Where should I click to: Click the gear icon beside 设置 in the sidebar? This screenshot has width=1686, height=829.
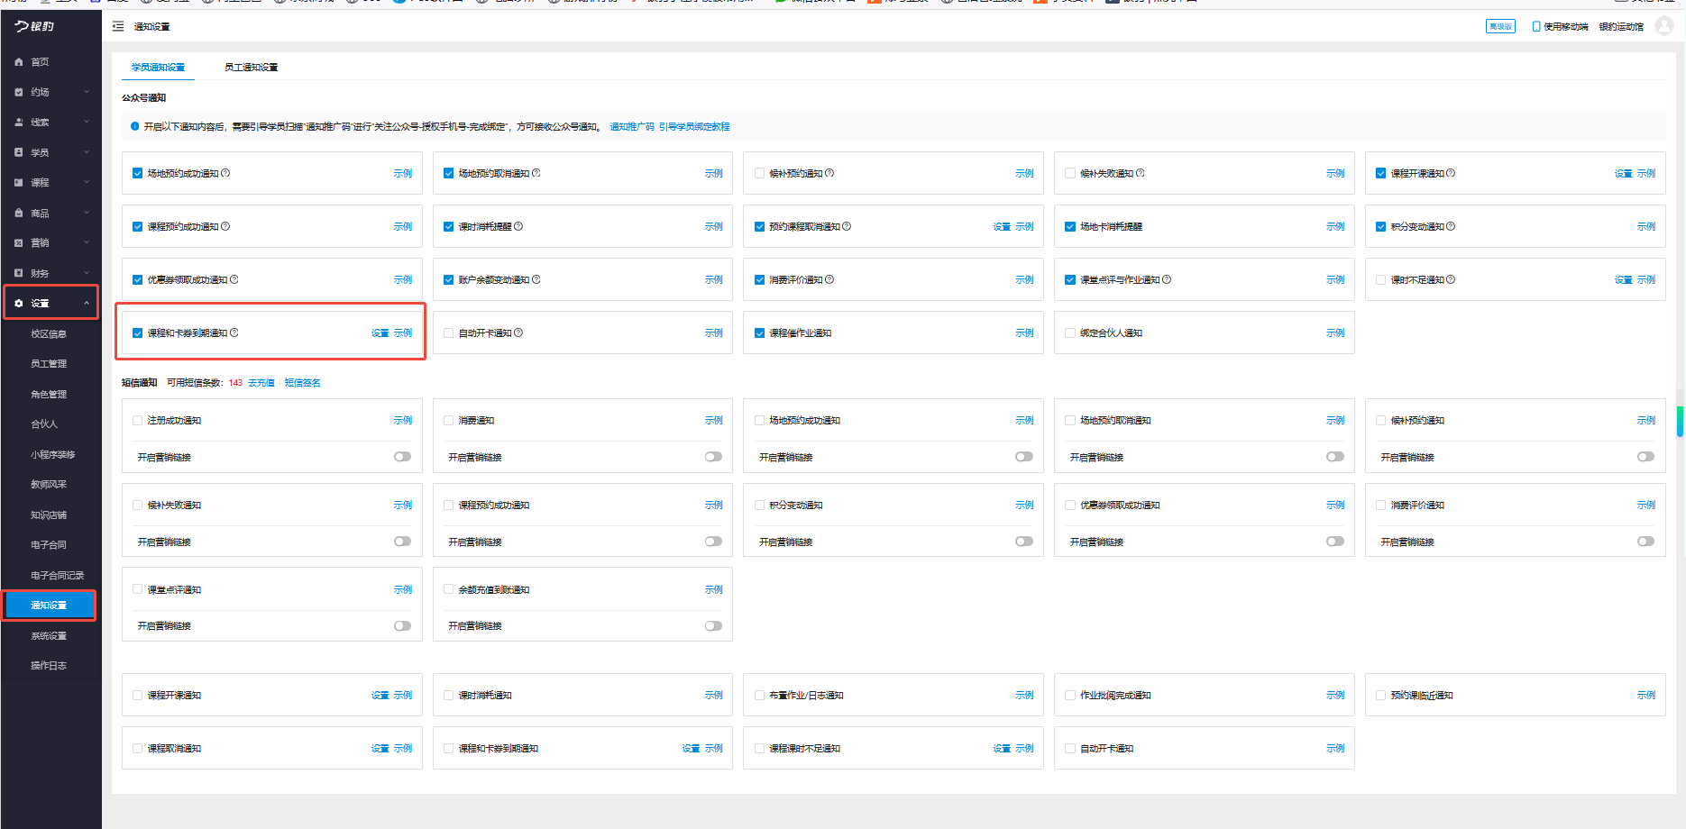tap(19, 304)
